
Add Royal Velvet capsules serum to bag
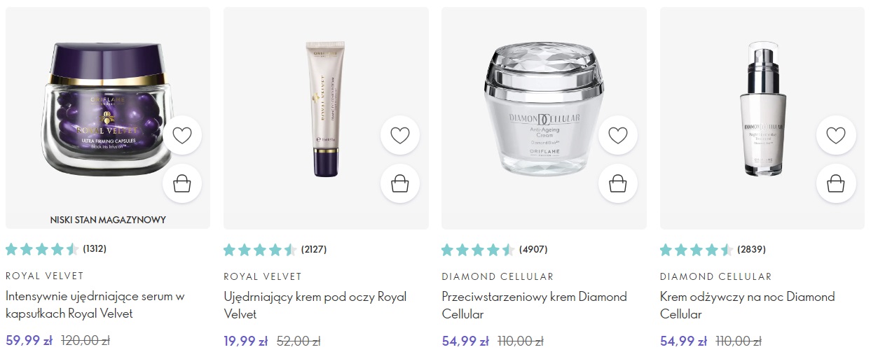[x=182, y=183]
